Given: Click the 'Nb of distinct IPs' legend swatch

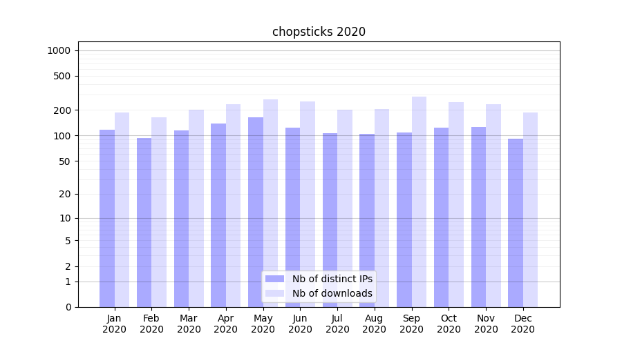Looking at the screenshot, I should click(274, 279).
